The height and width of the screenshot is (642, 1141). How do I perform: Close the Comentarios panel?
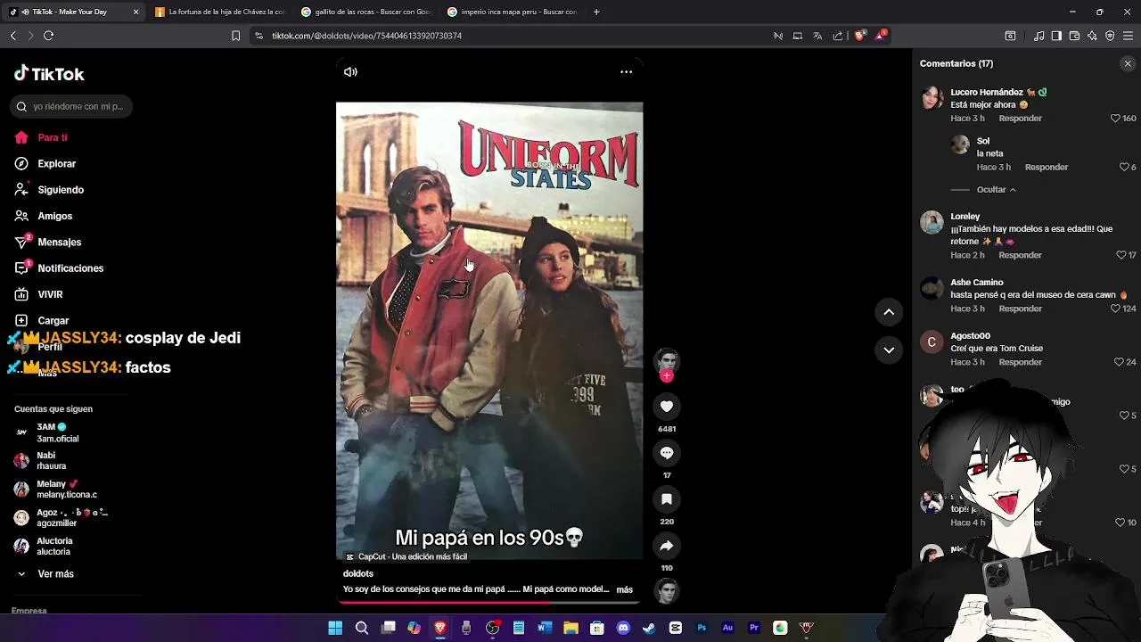1128,63
